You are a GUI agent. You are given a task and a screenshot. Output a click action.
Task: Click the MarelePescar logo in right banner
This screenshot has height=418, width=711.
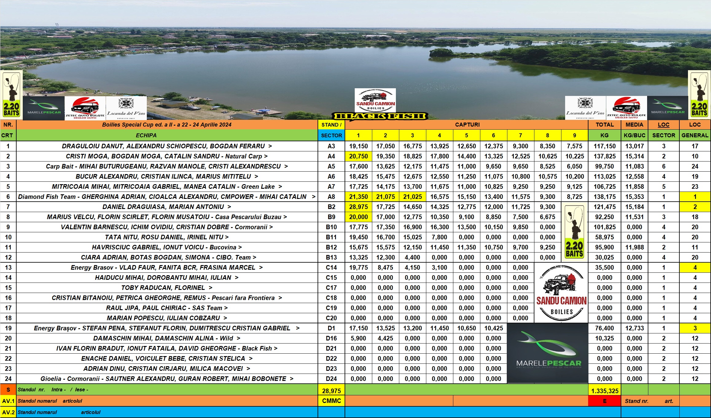click(667, 108)
